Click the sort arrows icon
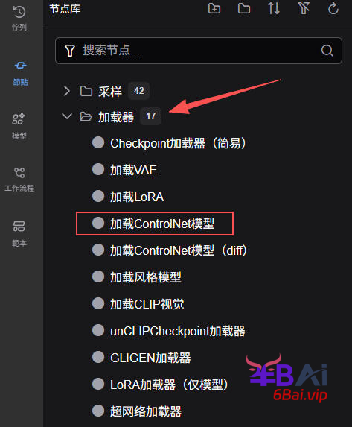The width and height of the screenshot is (352, 427). click(x=274, y=9)
